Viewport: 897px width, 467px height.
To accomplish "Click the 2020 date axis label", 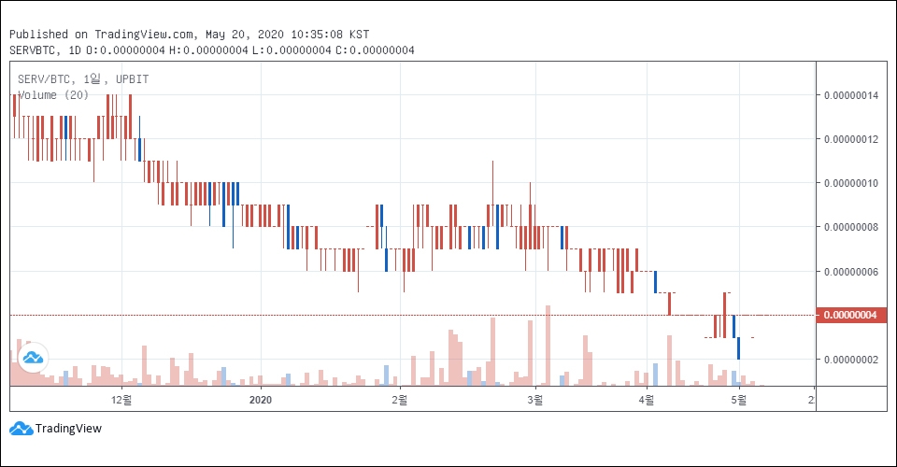I will 261,400.
